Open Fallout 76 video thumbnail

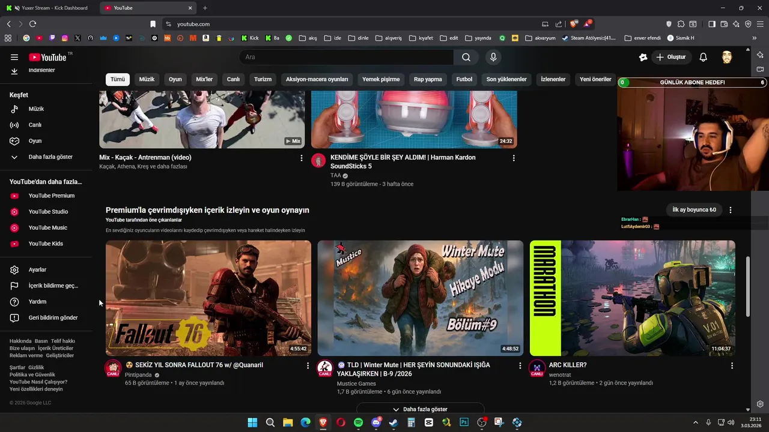(x=208, y=298)
